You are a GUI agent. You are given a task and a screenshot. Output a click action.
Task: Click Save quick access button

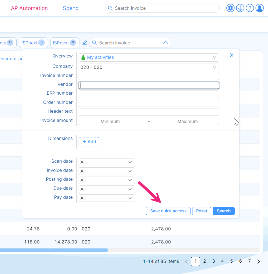[168, 211]
